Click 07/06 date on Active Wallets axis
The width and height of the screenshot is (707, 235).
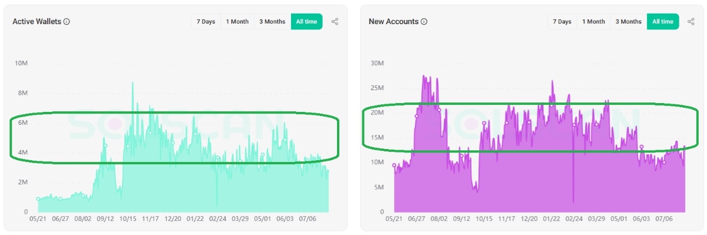[308, 219]
